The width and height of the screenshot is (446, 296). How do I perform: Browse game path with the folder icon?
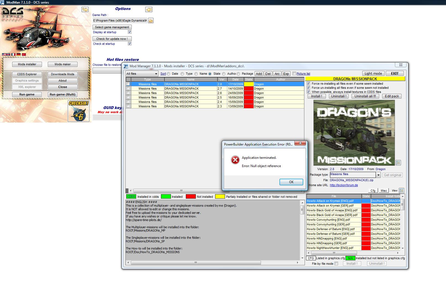[x=151, y=20]
